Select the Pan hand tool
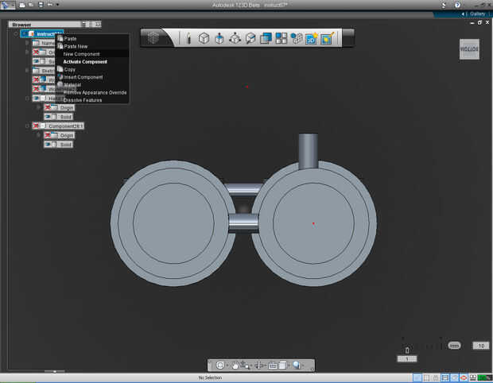The image size is (493, 383). pyautogui.click(x=235, y=365)
